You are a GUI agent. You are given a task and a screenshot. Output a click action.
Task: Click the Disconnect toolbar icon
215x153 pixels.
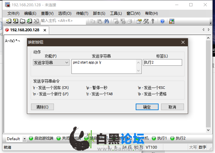click(x=36, y=21)
